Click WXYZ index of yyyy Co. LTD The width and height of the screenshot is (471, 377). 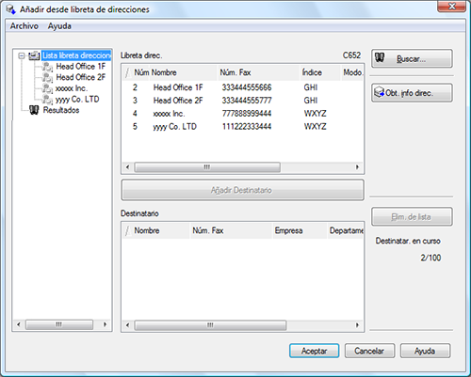(315, 126)
